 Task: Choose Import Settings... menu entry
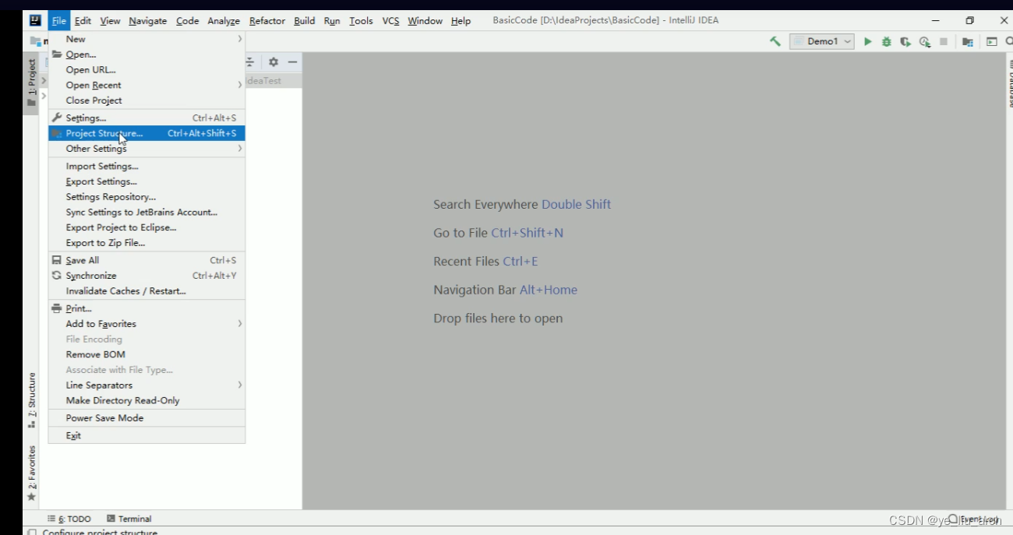click(146, 167)
